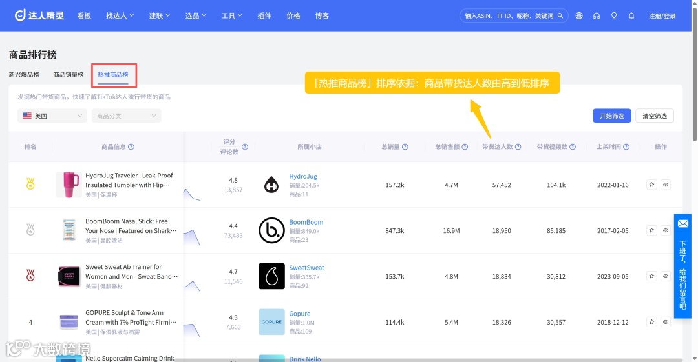Focus the ASIN keyword search field
This screenshot has height=362, width=698.
[x=509, y=15]
